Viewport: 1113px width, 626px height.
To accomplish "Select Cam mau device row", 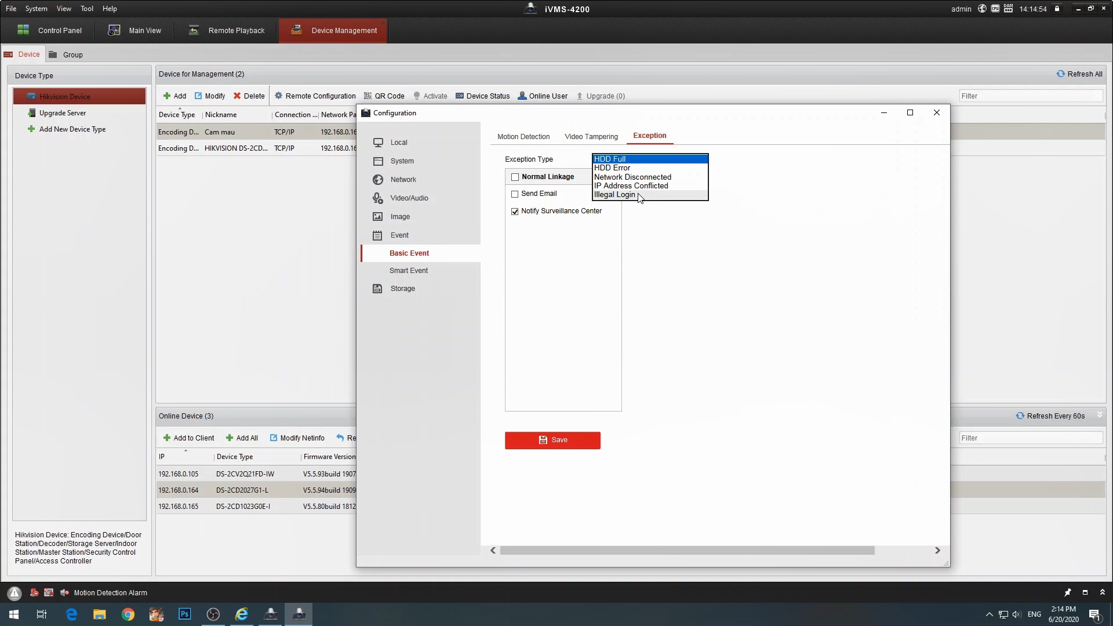I will [256, 132].
